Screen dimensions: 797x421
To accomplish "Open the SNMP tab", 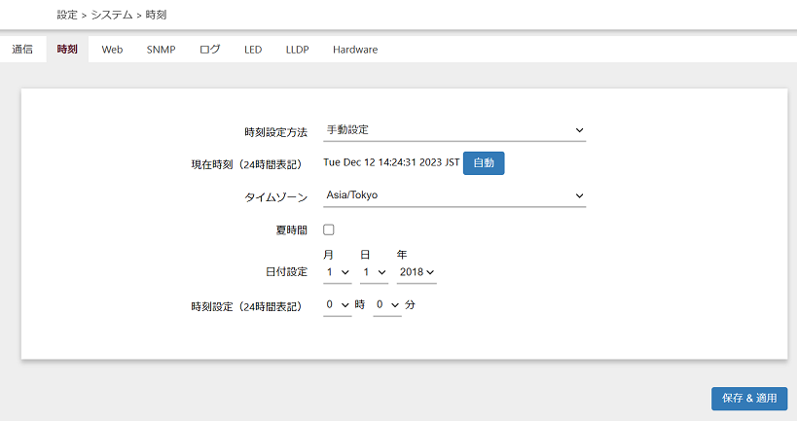I will (161, 50).
